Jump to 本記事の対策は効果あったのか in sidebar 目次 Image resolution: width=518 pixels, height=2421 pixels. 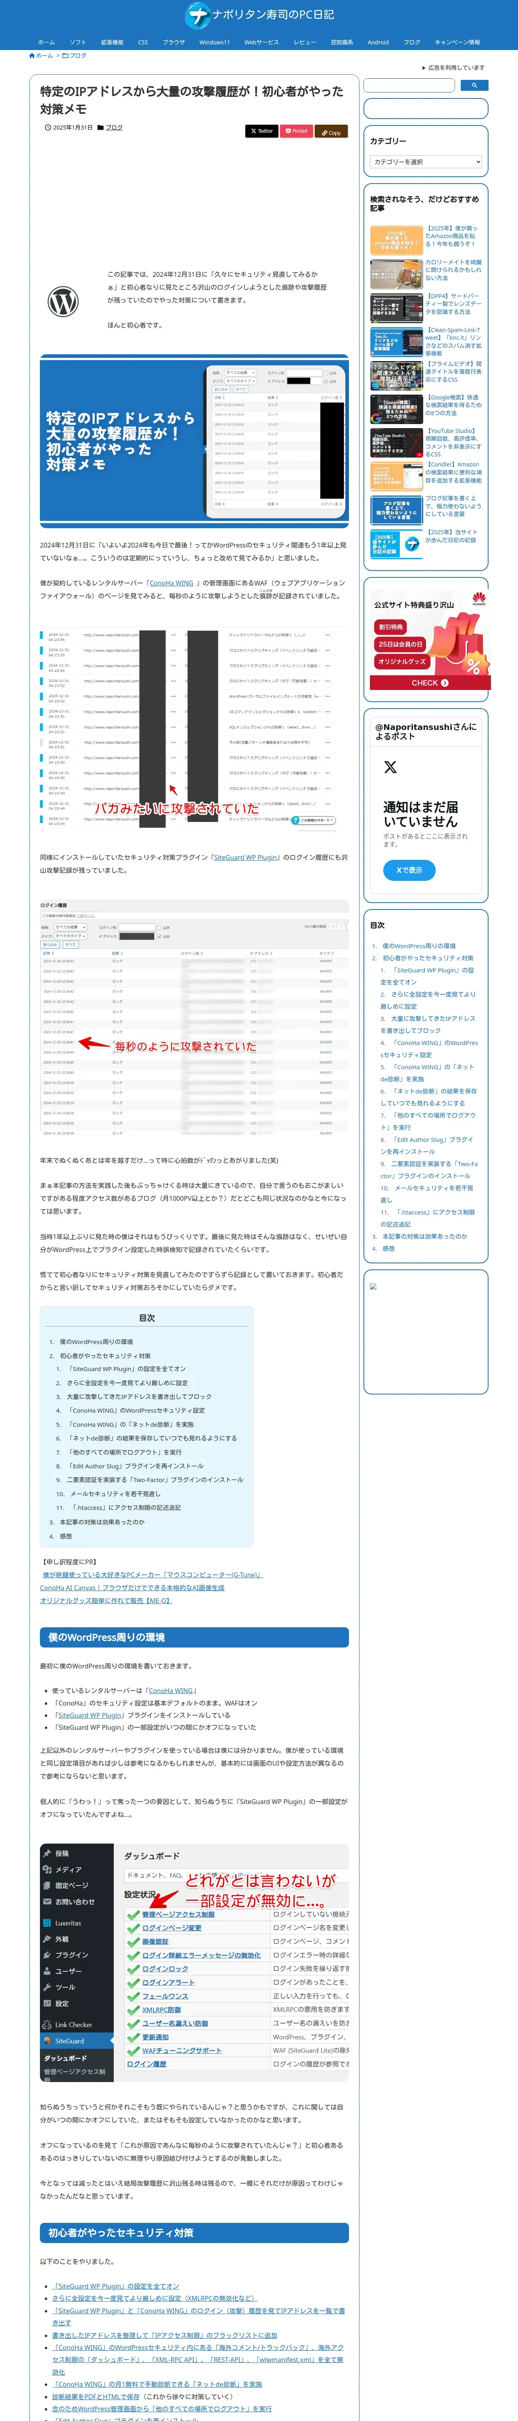point(424,1236)
